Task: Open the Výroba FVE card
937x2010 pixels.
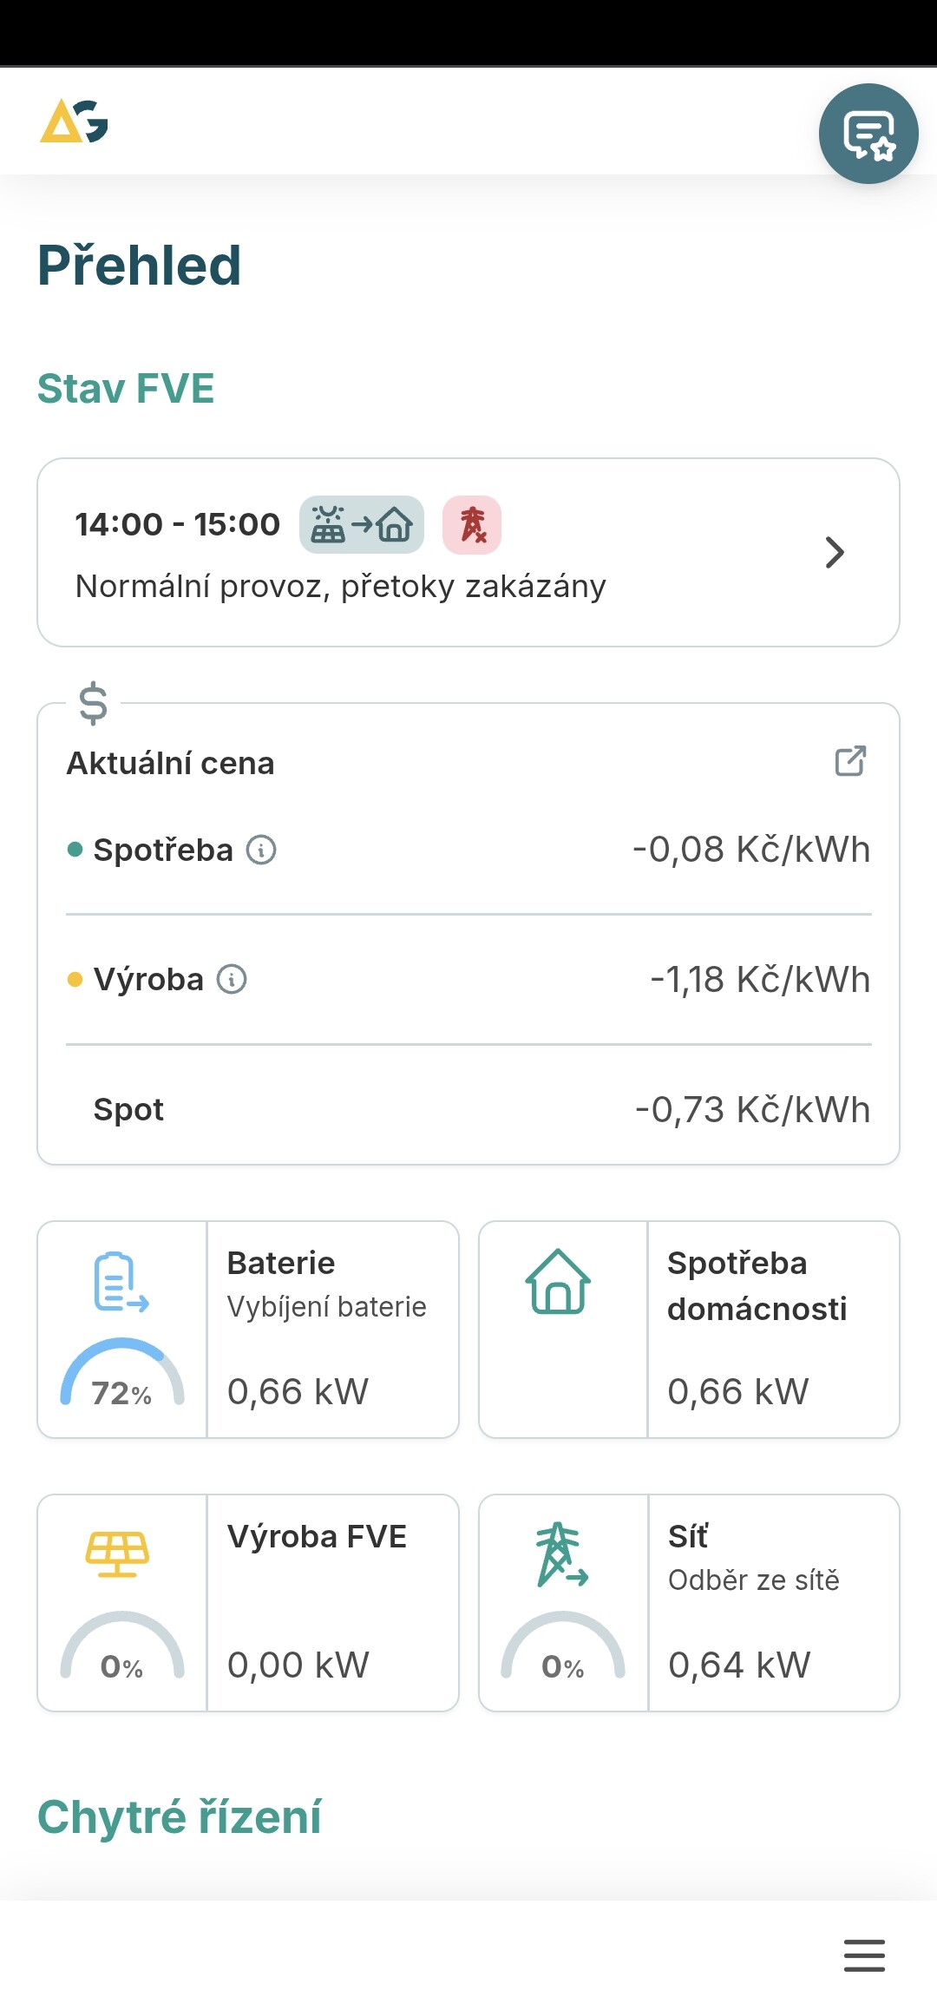Action: [248, 1603]
